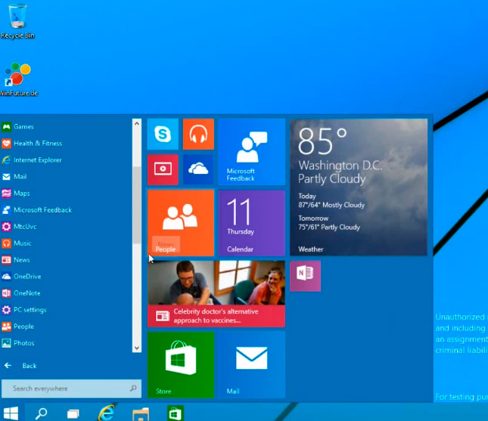Click the Health & Fitness heart icon
This screenshot has width=488, height=421.
(x=6, y=144)
